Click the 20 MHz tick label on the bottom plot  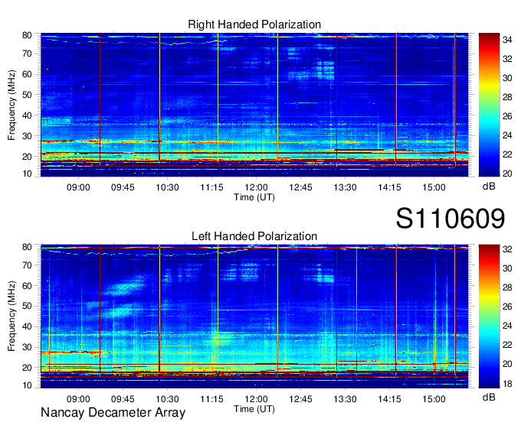(x=27, y=368)
